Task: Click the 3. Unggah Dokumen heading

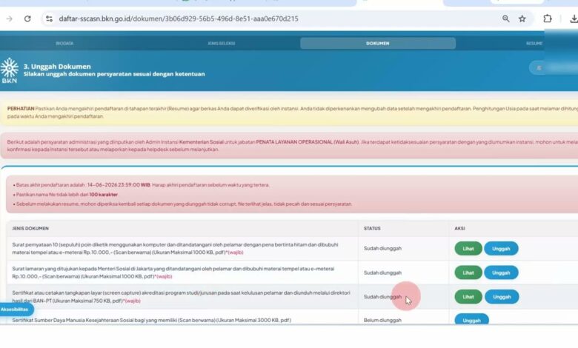Action: 57,67
